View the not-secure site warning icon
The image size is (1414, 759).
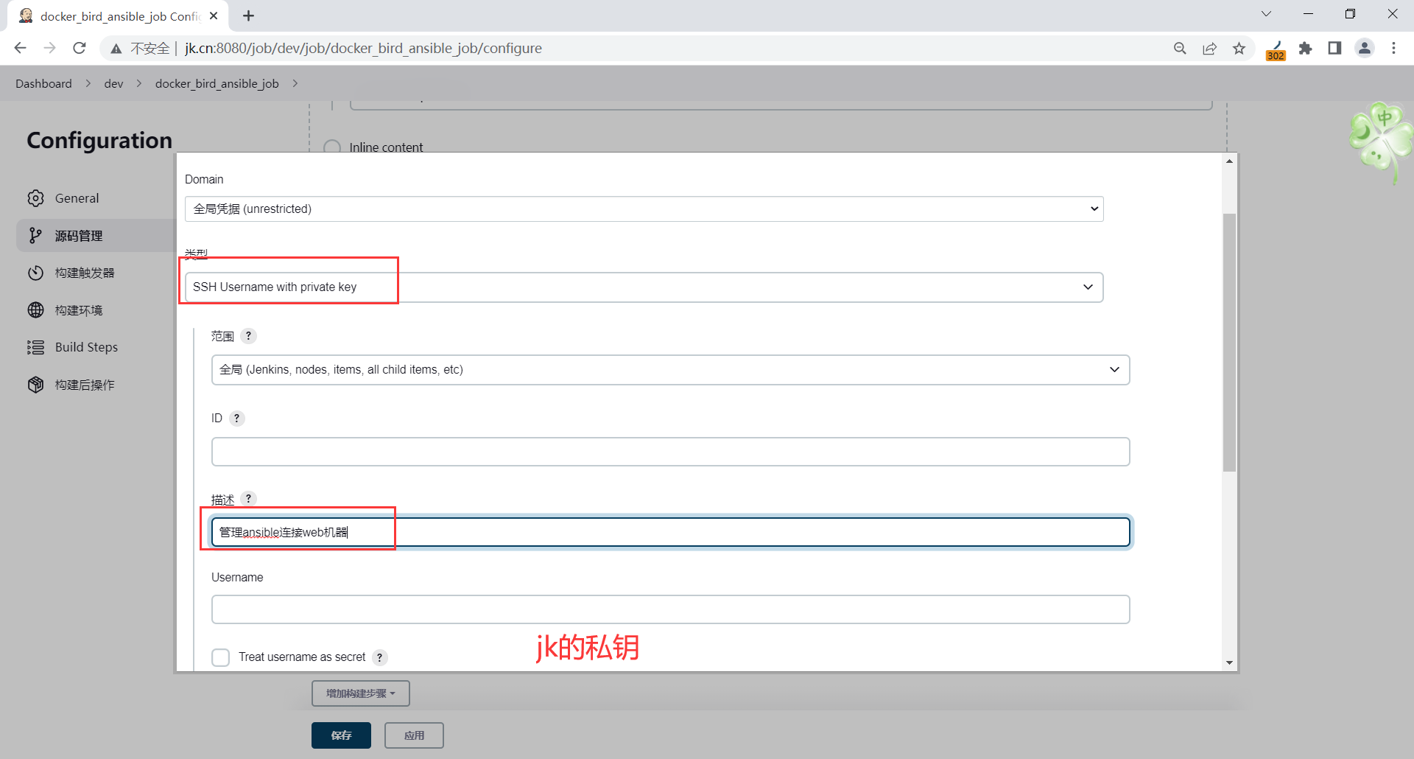[x=116, y=49]
